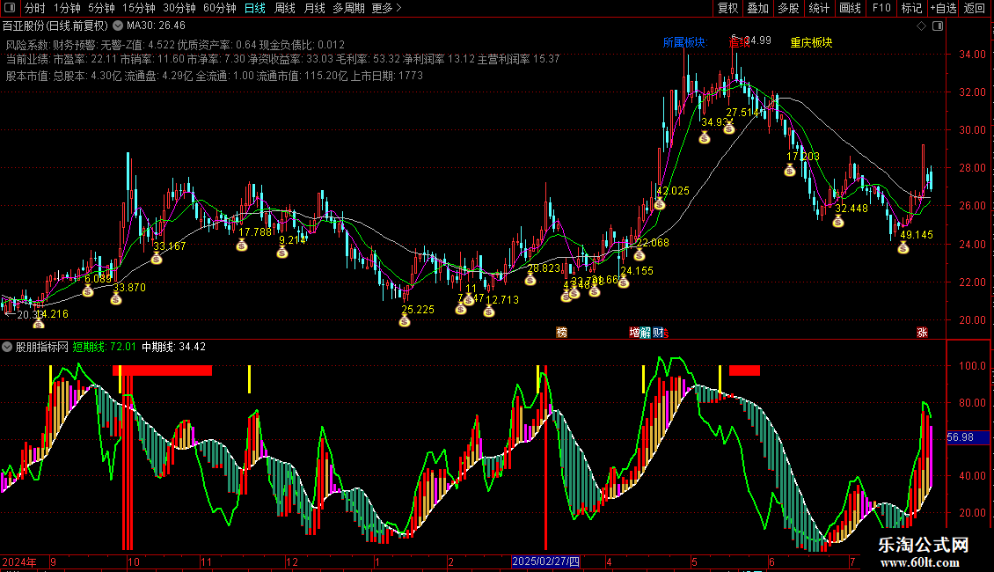Open 多周期 multi-period view
The image size is (994, 572).
pyautogui.click(x=348, y=8)
